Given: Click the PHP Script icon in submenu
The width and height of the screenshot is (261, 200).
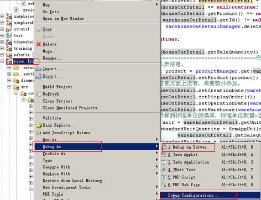Looking at the screenshot, I should point(164,177).
